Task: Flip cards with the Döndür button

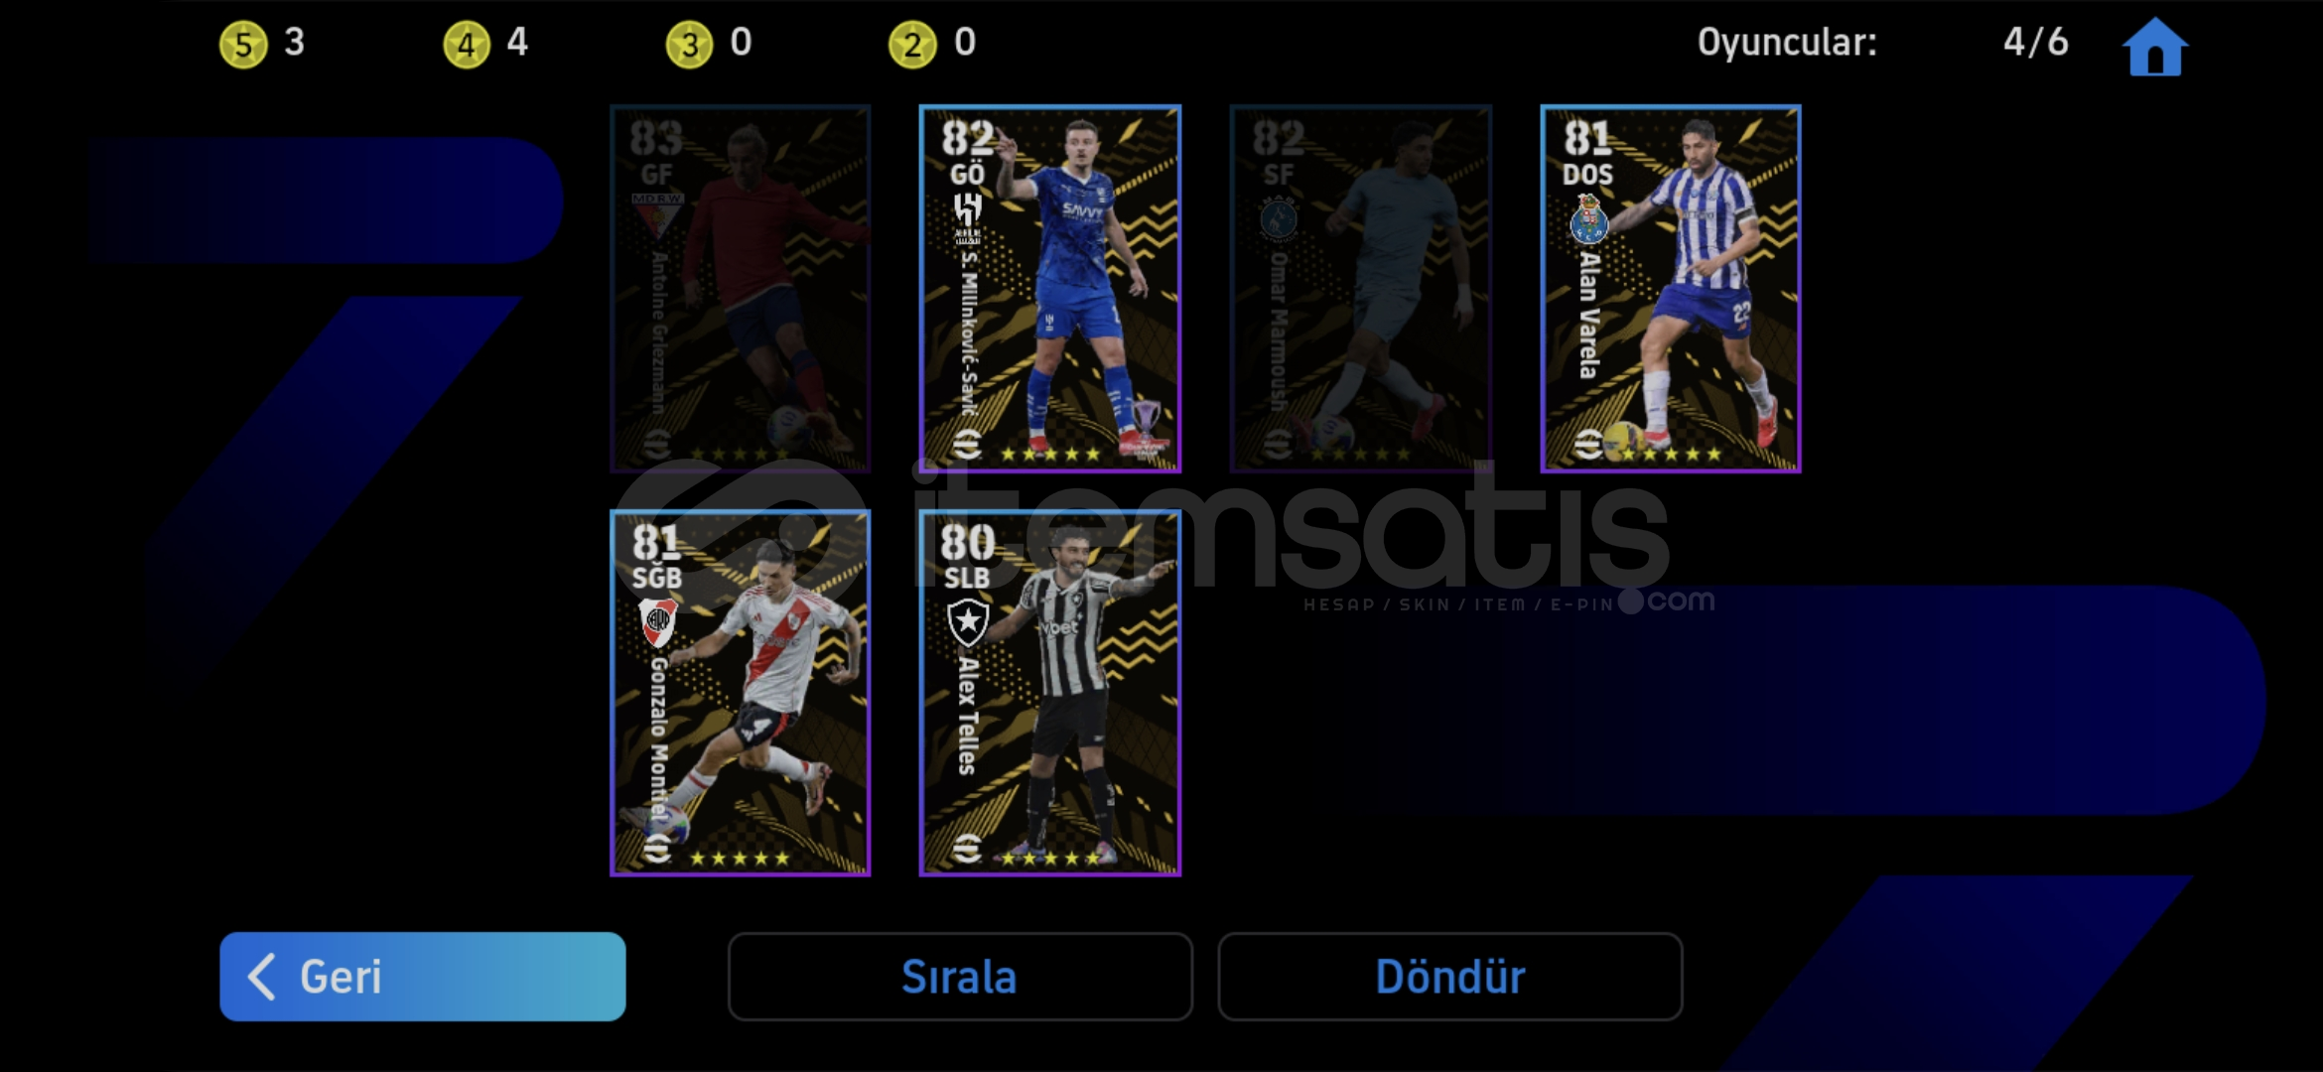Action: pyautogui.click(x=1450, y=977)
